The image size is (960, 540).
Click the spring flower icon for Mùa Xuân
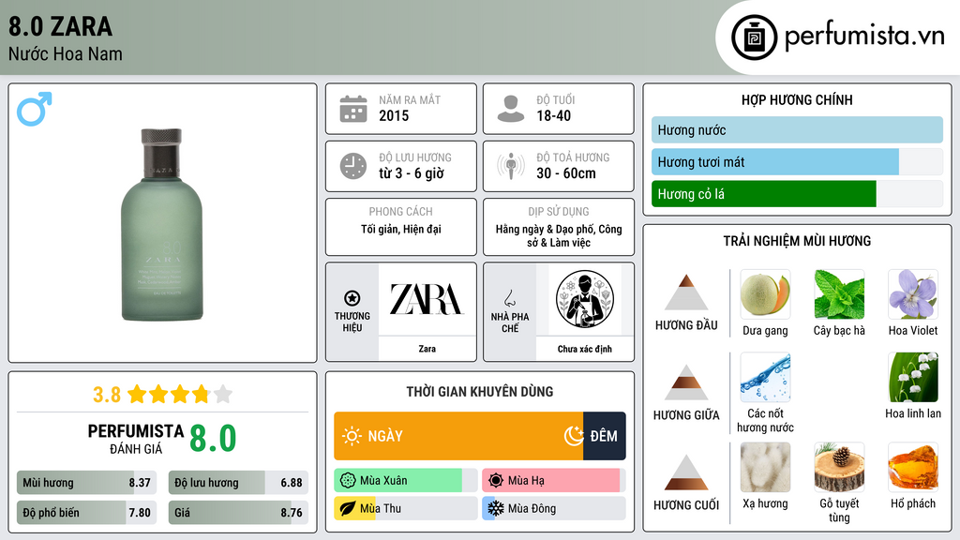tap(348, 480)
